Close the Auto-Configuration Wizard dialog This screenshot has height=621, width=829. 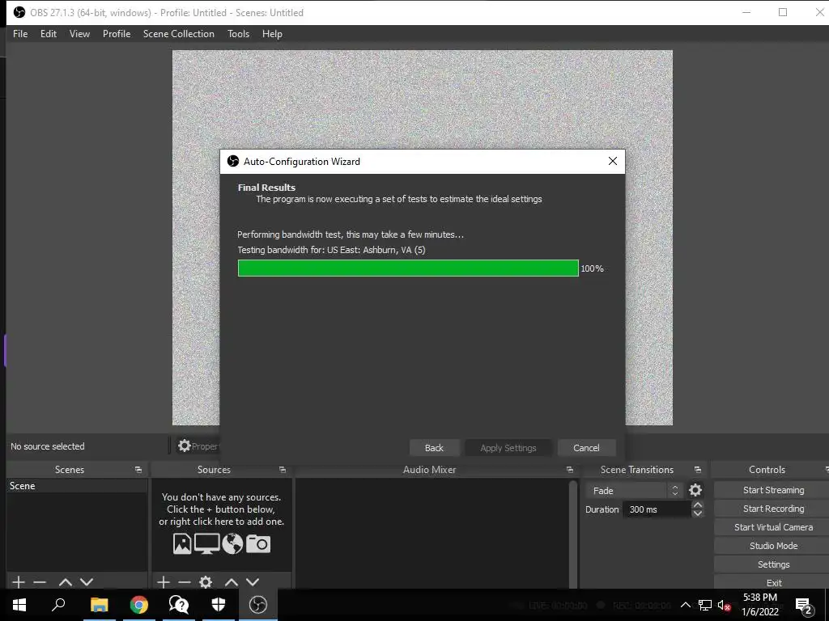coord(613,161)
